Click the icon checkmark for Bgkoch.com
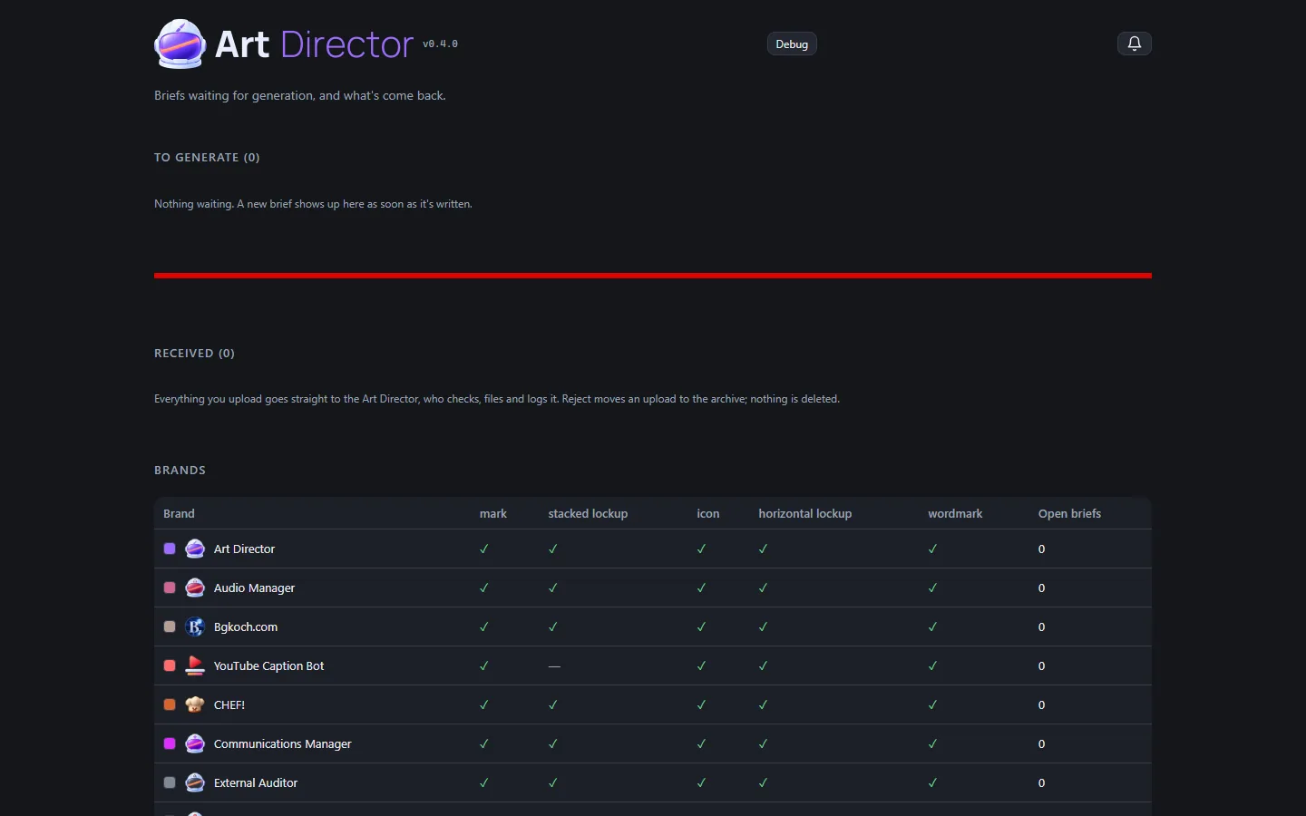 click(701, 627)
